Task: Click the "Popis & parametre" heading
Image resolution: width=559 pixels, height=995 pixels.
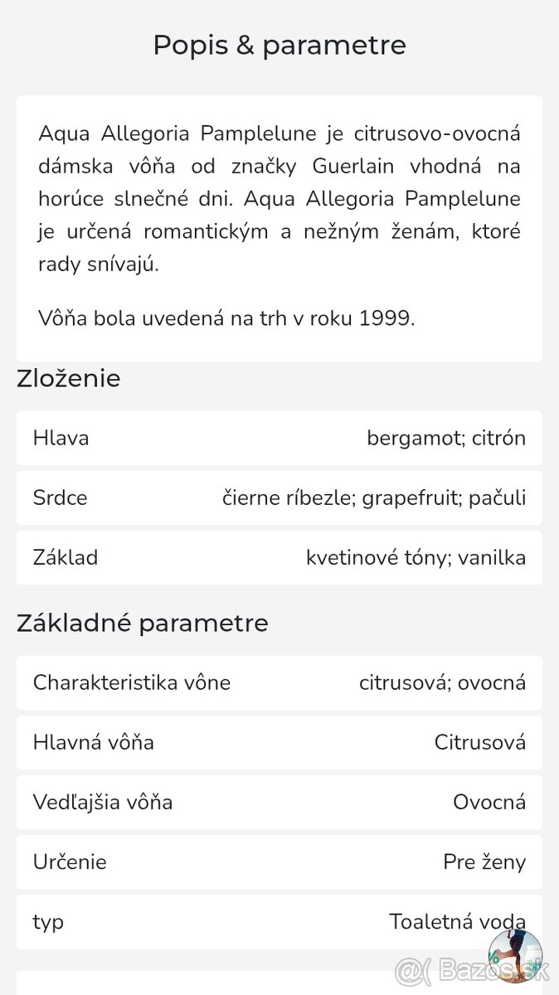Action: pyautogui.click(x=279, y=45)
